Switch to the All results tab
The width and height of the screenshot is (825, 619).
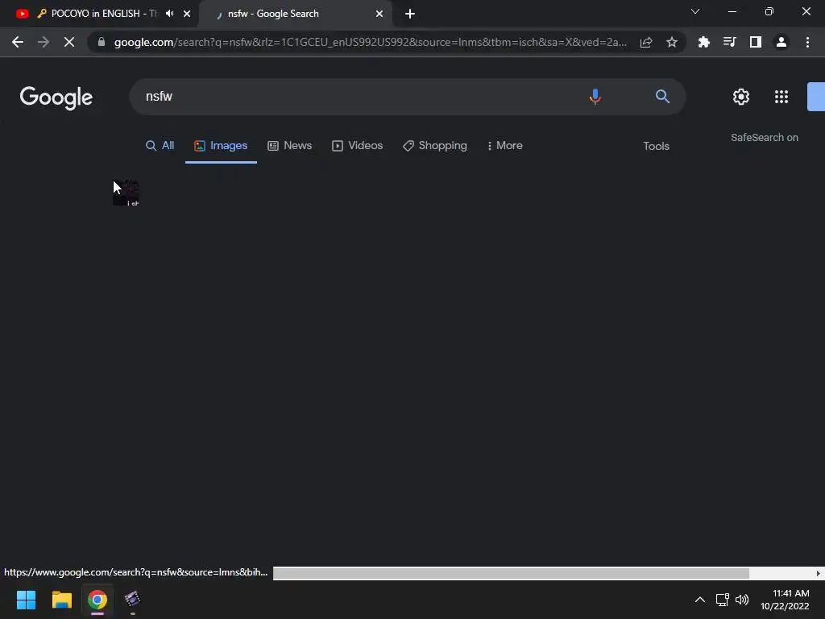point(160,146)
